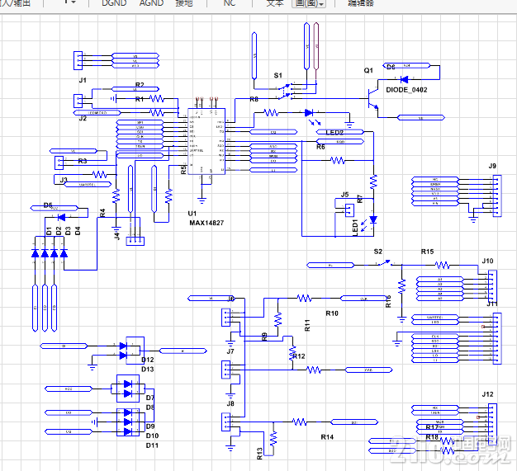The height and width of the screenshot is (471, 517).
Task: Select the D6 diode symbol near Q1
Action: [404, 79]
